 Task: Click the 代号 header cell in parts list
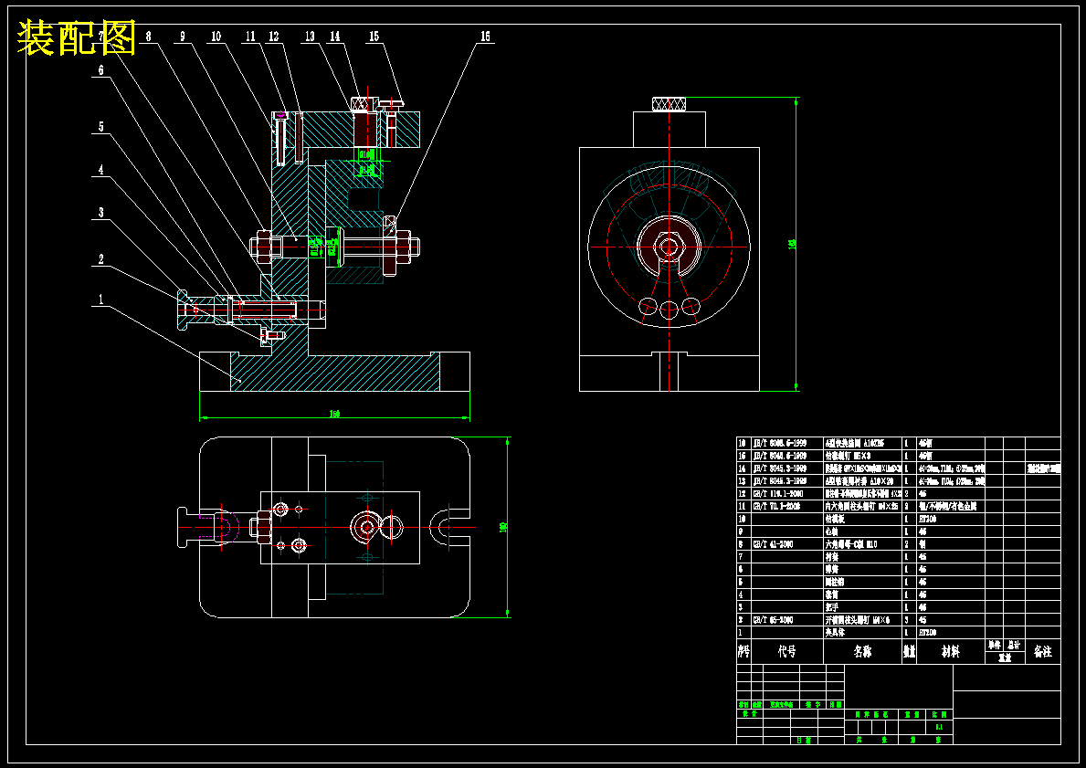[787, 652]
